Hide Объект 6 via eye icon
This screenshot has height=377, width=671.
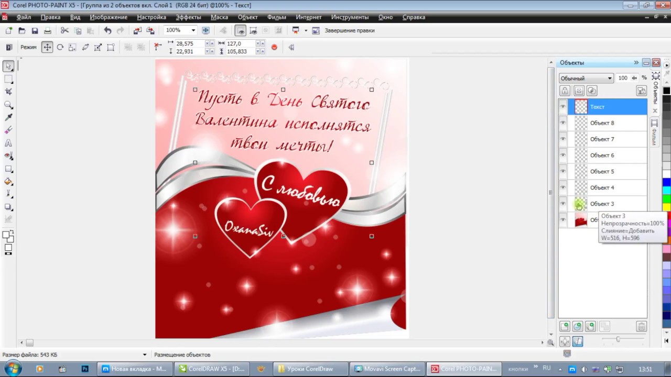coord(563,156)
